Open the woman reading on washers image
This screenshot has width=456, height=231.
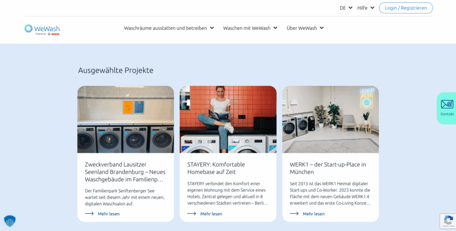coord(228,119)
